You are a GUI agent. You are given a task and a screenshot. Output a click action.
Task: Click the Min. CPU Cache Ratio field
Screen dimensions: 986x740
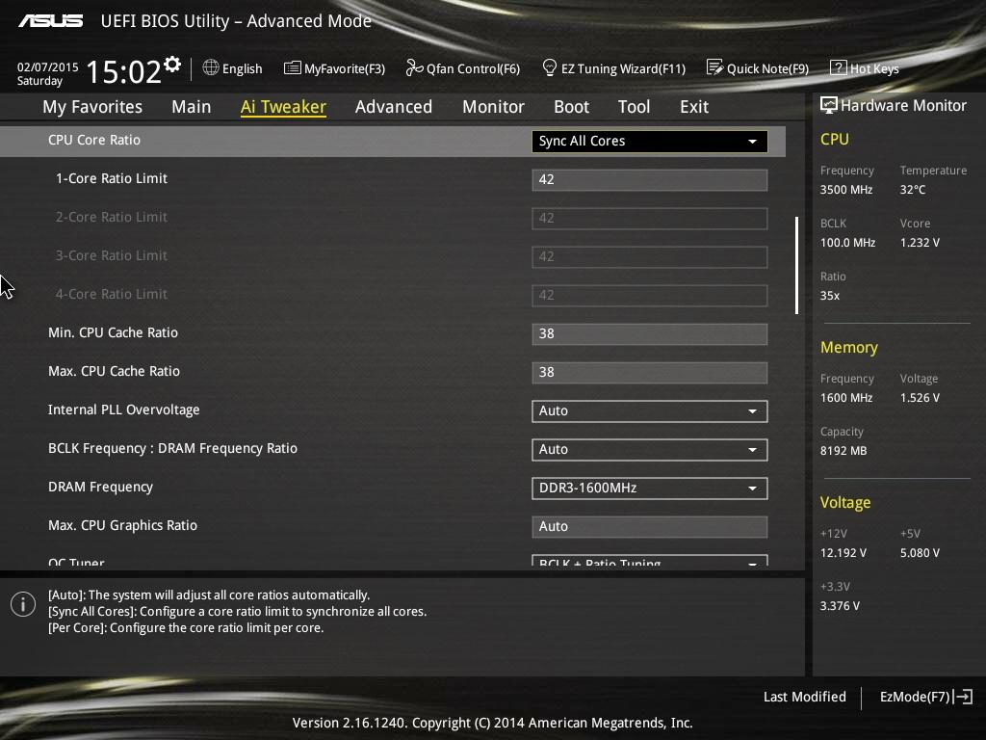point(650,334)
